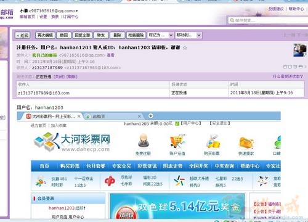Click the green icon before 用户中心

click(177, 123)
